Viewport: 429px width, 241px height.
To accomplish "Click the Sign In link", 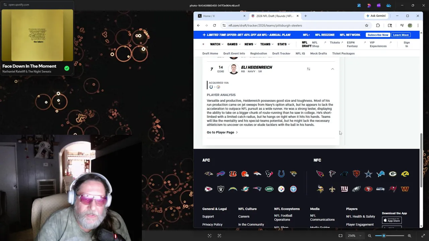I will (x=407, y=44).
